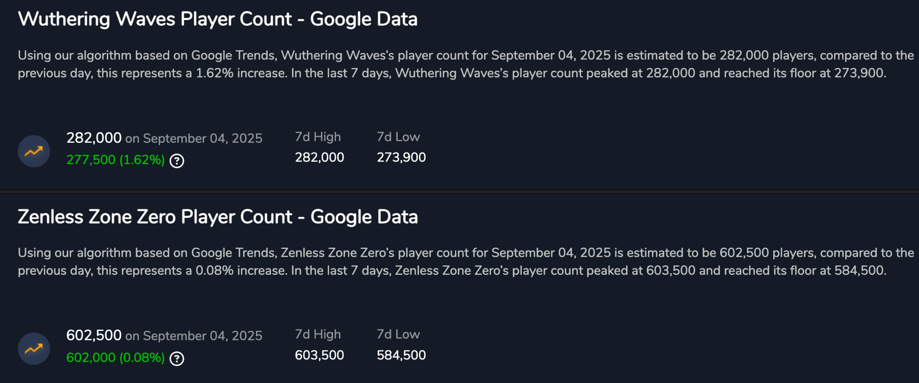Click the Zenless Zone Zero trending-up icon

(x=34, y=349)
